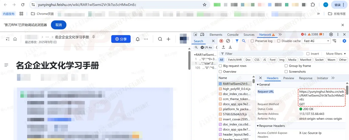This screenshot has width=349, height=140.
Task: Close the request details pane
Action: coord(260,78)
